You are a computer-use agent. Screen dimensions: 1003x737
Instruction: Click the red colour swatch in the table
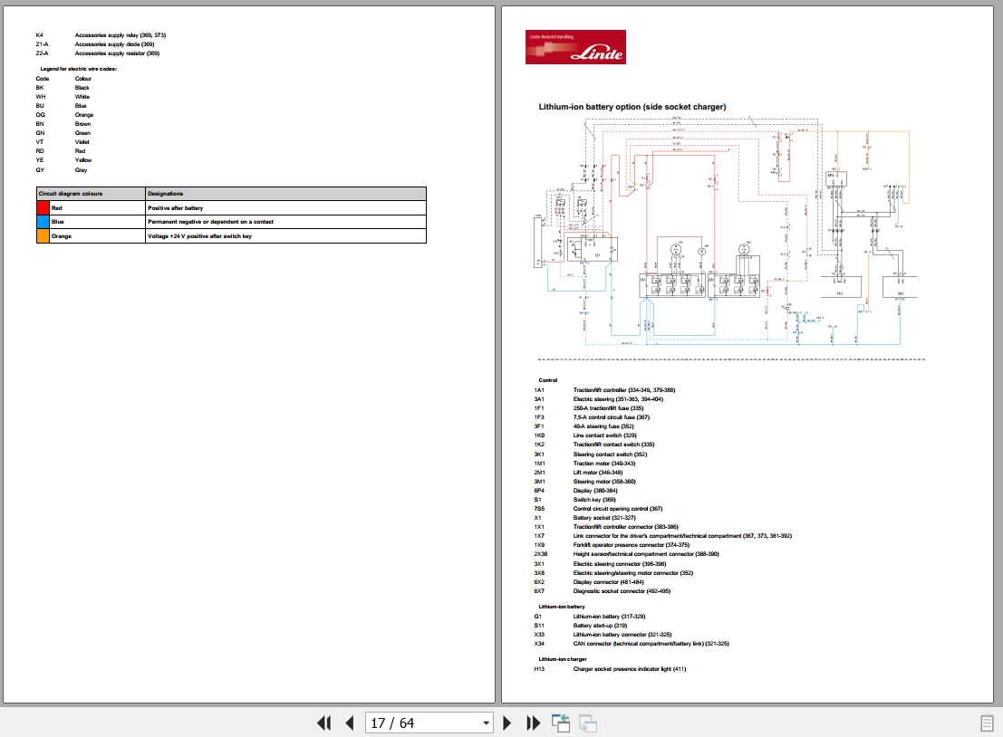(43, 207)
